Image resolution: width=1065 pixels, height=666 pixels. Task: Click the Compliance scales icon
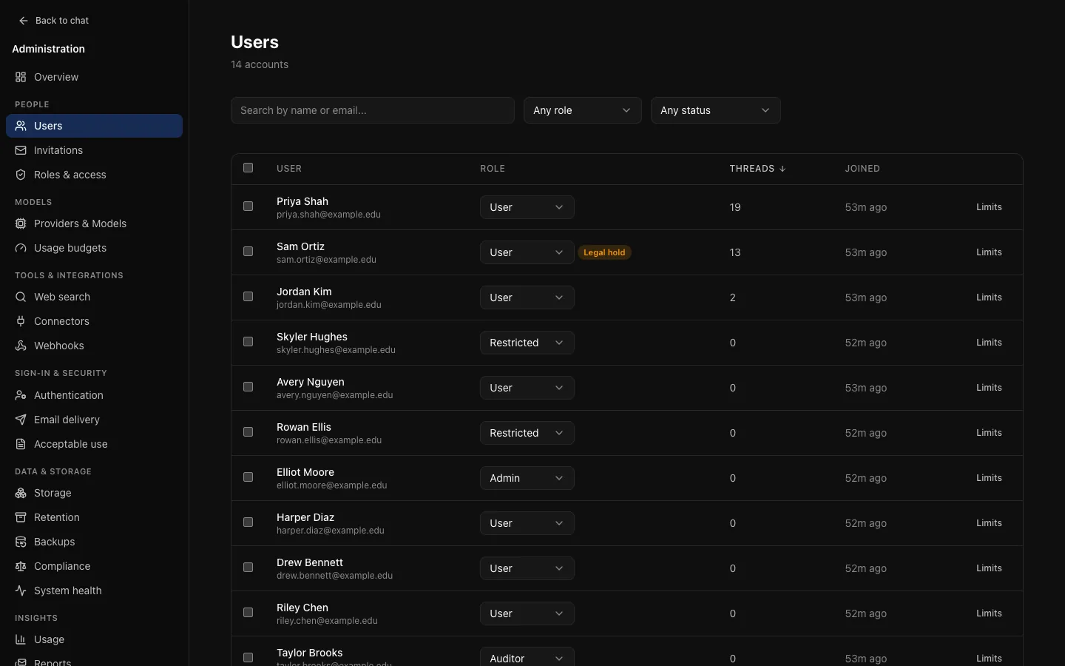coord(21,566)
